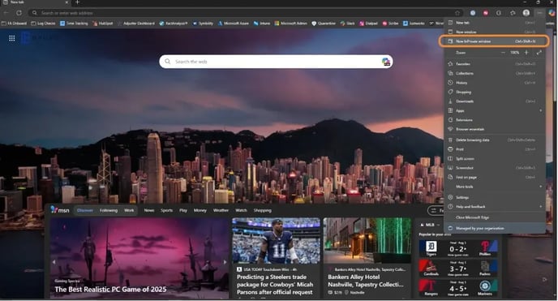Open the Sports category
The width and height of the screenshot is (558, 301).
coord(166,210)
